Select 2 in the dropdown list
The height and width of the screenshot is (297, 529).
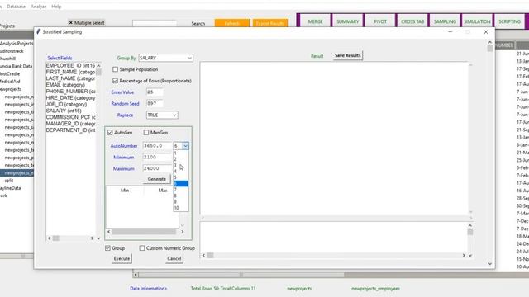tap(181, 159)
